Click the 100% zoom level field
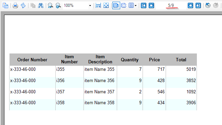This screenshot has width=222, height=125. 76,5
